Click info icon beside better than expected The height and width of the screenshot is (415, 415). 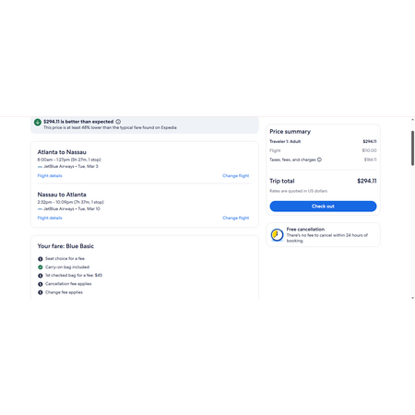pyautogui.click(x=118, y=122)
